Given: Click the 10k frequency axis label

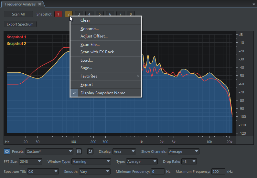Looking at the screenshot, I should (x=209, y=142).
